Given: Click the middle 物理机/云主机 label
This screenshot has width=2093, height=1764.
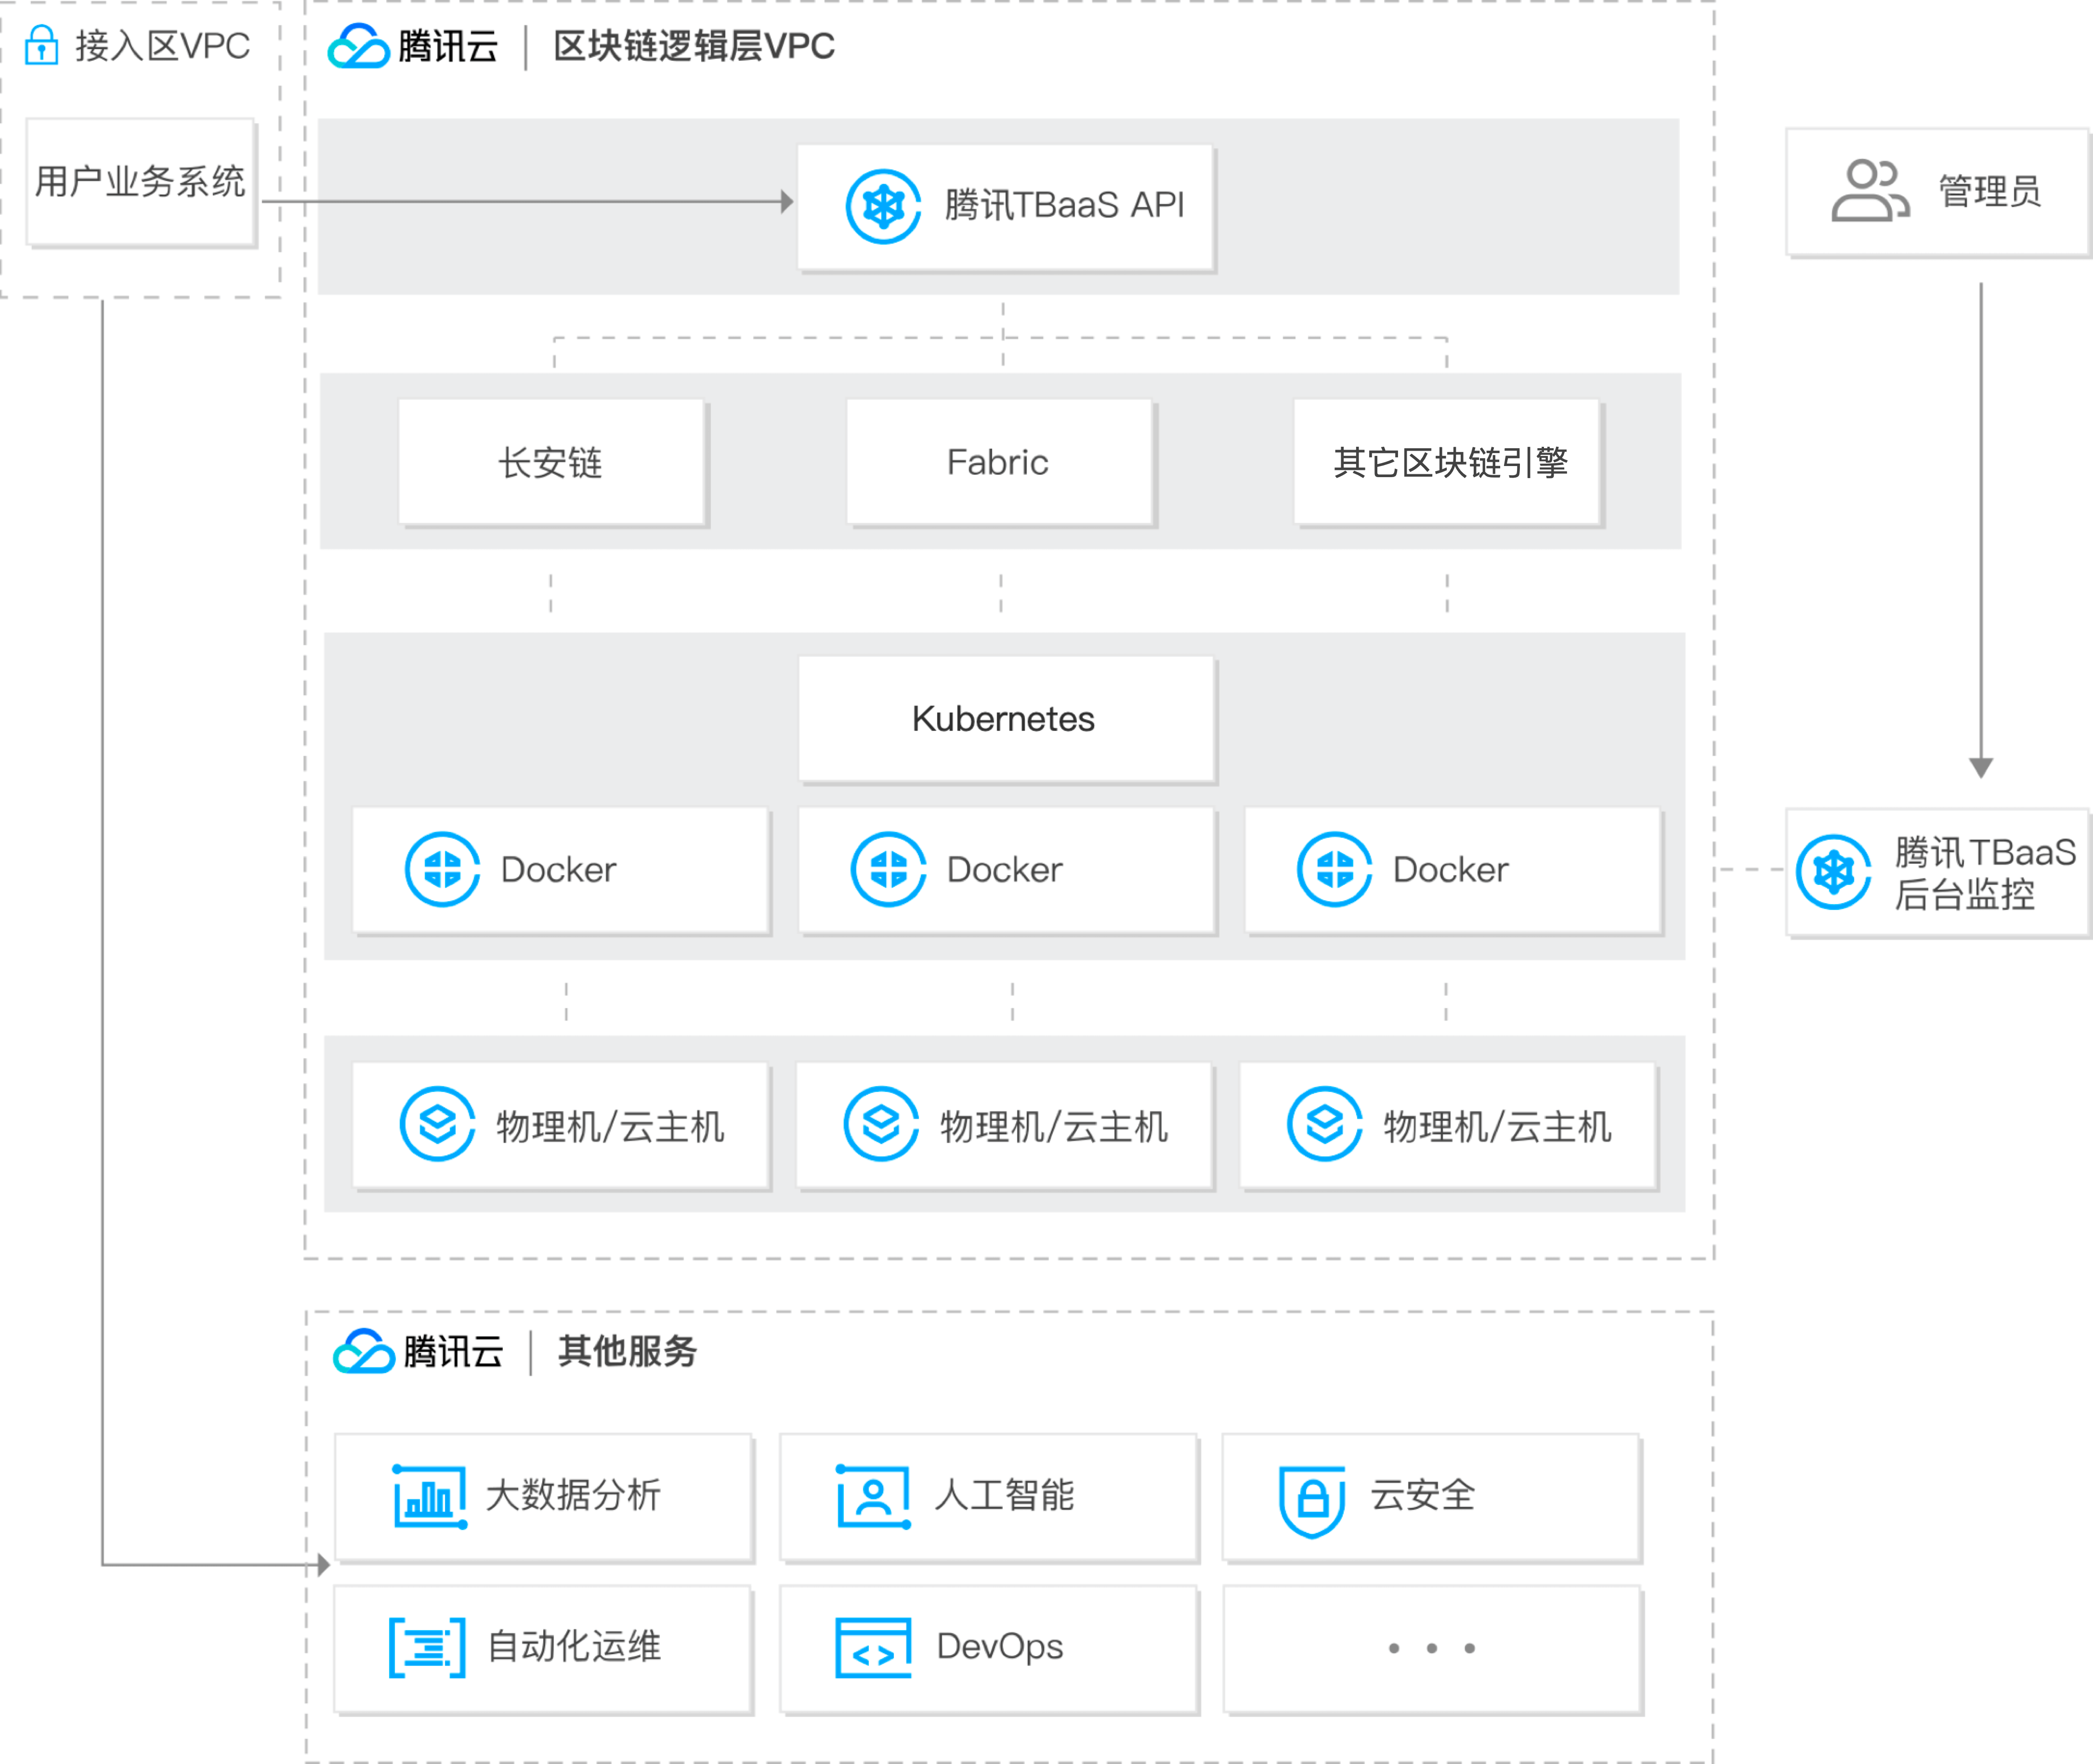Looking at the screenshot, I should (x=1054, y=1127).
